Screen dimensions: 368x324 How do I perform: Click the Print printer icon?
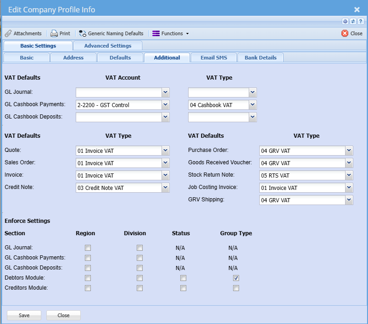point(54,33)
